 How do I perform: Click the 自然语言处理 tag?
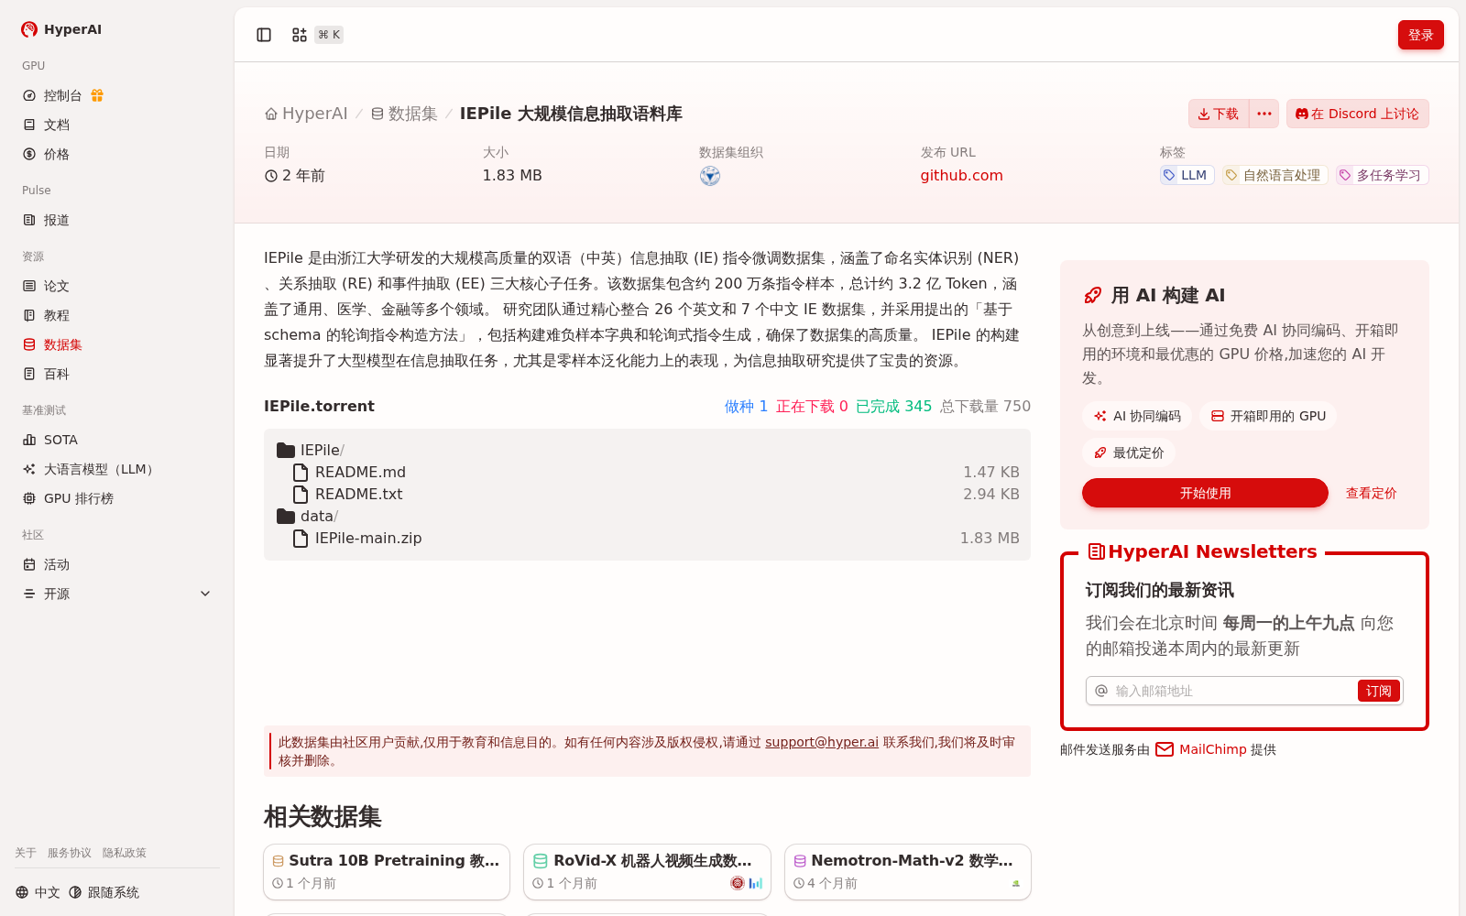[1275, 175]
